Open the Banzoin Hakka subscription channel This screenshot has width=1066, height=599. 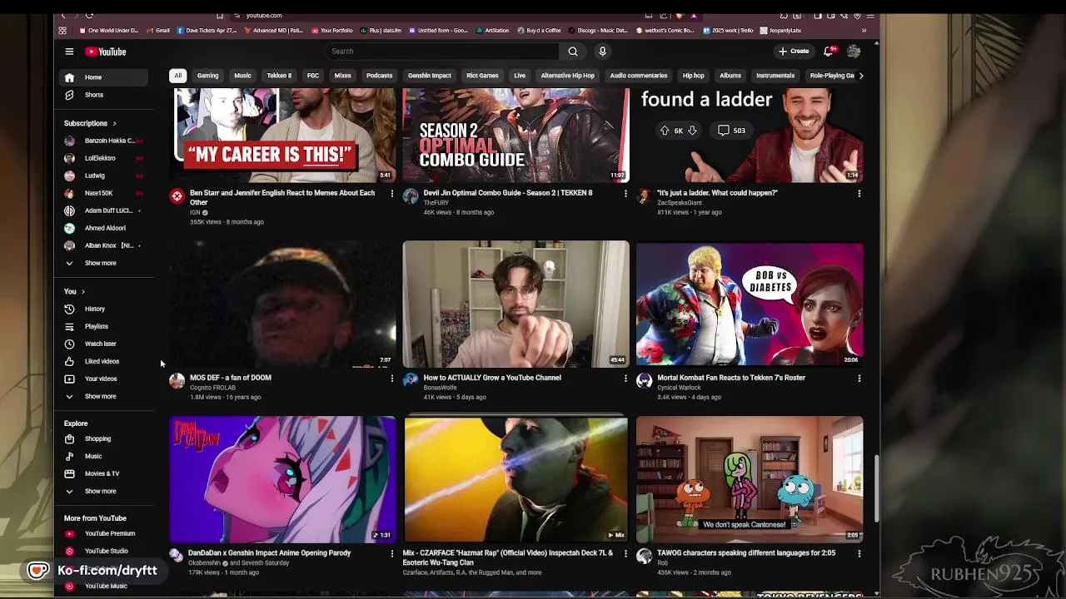pos(104,141)
